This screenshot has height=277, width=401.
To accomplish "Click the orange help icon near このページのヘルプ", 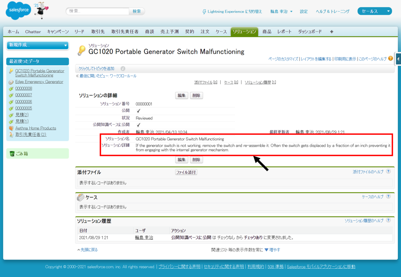I will [x=390, y=59].
